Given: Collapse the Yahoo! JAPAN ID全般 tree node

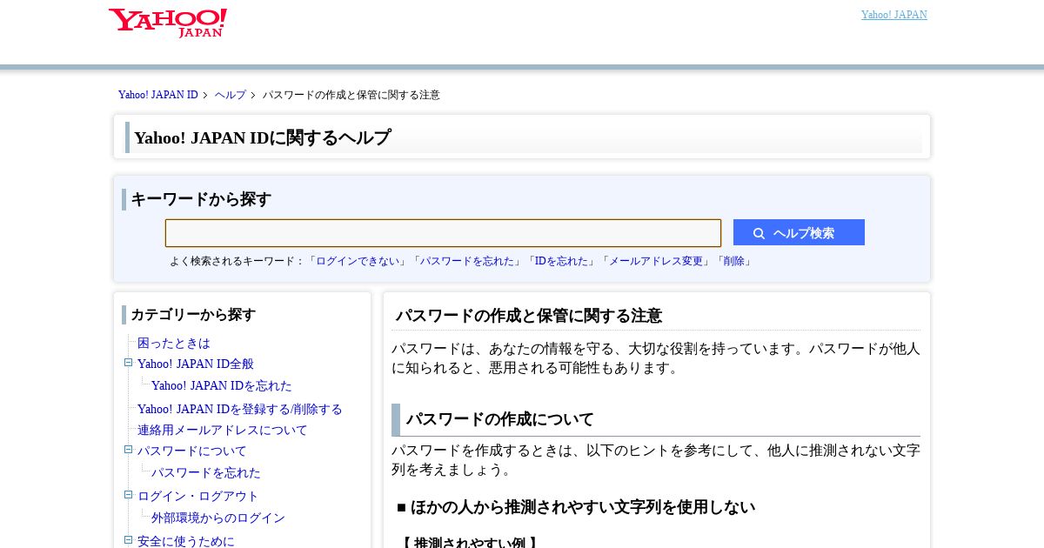Looking at the screenshot, I should coord(128,363).
